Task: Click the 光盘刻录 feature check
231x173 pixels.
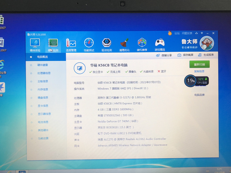Action: [147, 72]
